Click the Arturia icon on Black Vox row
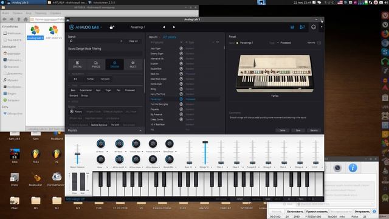 [181, 74]
